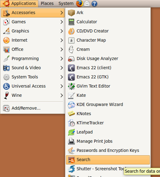Click the Manage Print Jobs printer icon

click(x=71, y=141)
